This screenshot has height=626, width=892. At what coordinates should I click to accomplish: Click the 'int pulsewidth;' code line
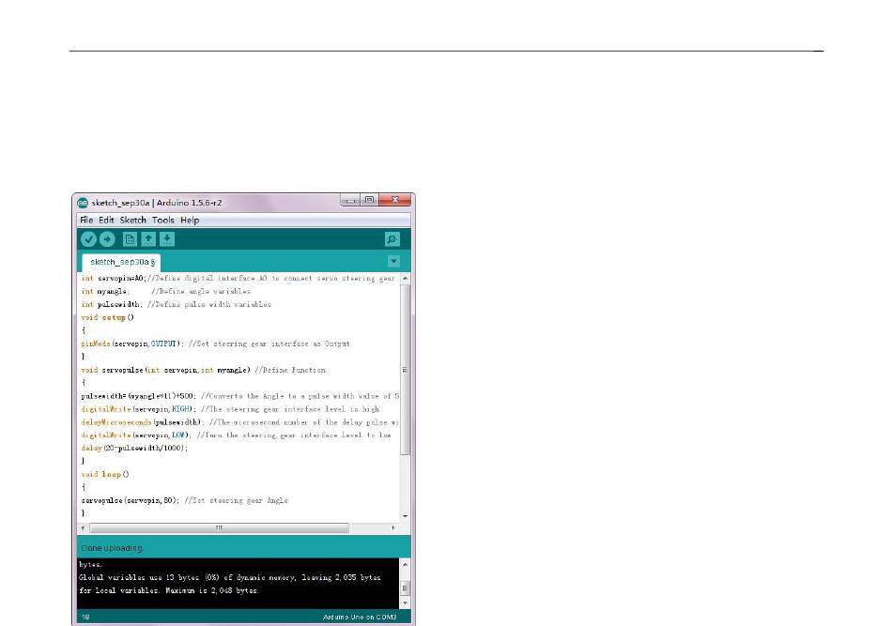[x=177, y=305]
